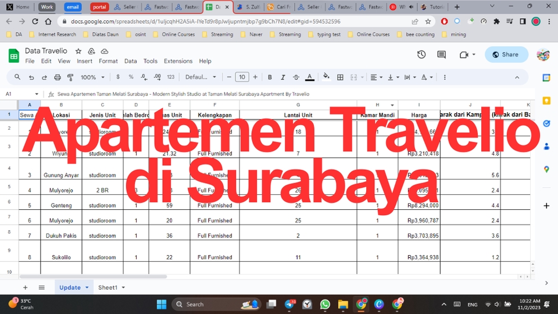558x314 pixels.
Task: Format selection as percent
Action: click(131, 77)
